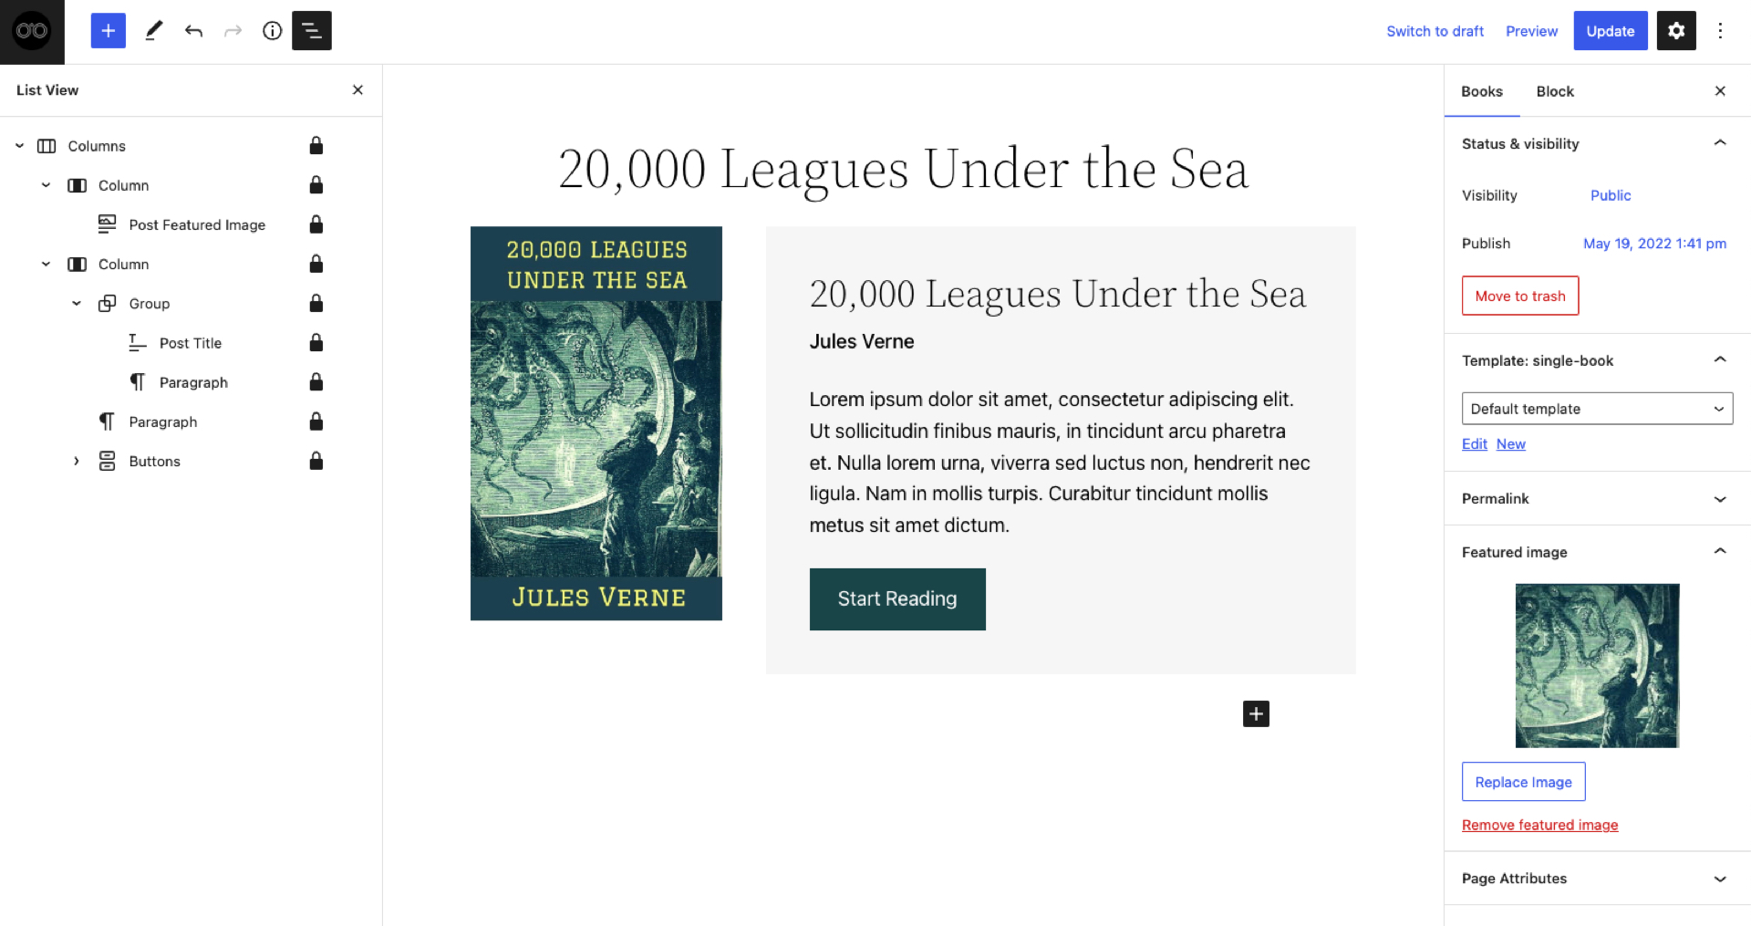Open the Options three-dot menu
This screenshot has height=926, width=1751.
pos(1720,31)
